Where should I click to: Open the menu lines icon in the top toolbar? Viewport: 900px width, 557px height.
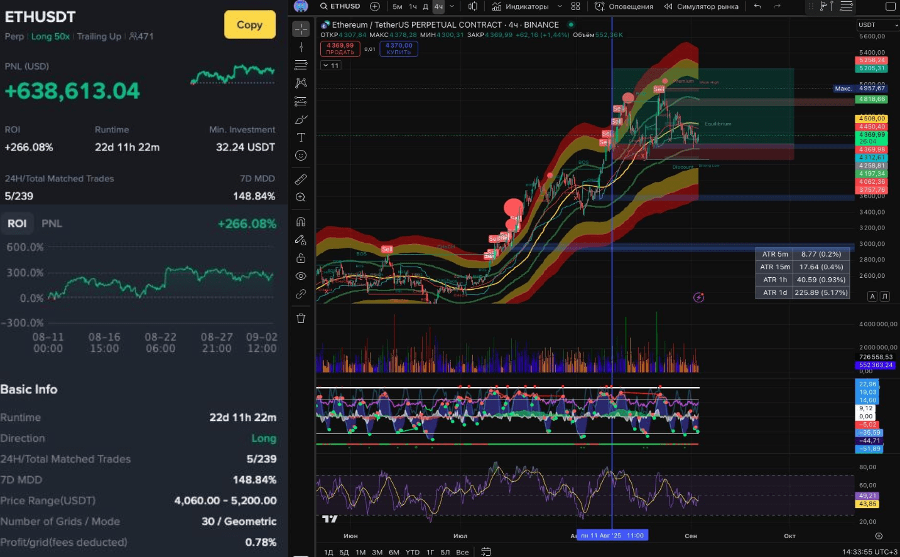(x=846, y=6)
